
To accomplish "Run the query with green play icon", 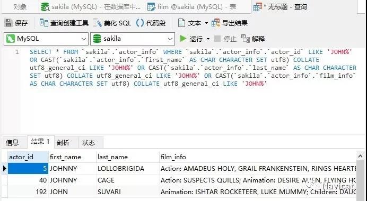I will pos(183,39).
